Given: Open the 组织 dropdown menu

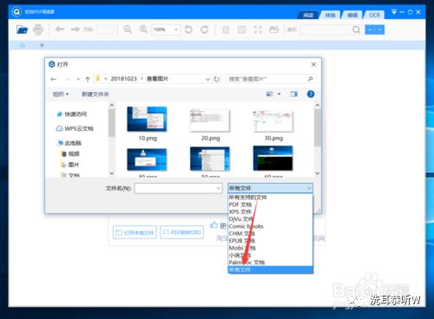Looking at the screenshot, I should pos(61,94).
